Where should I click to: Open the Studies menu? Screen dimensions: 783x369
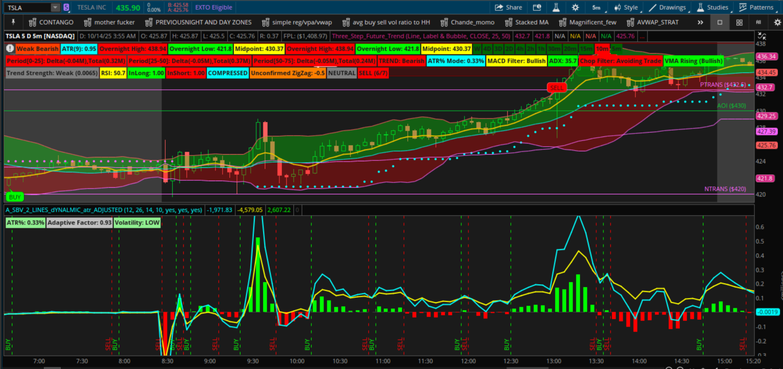(x=713, y=7)
